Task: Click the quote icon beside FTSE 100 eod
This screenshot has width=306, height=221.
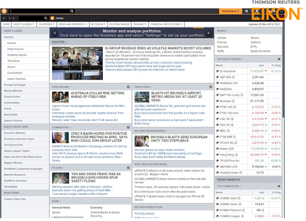Action: [217, 113]
